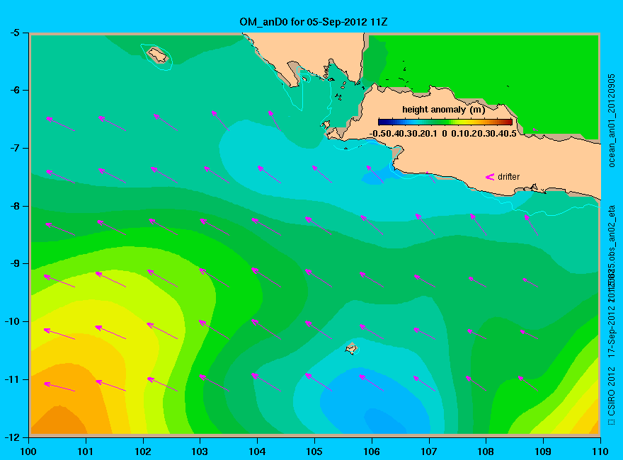
Task: Click latitude tick label '-10'
Action: point(13,321)
